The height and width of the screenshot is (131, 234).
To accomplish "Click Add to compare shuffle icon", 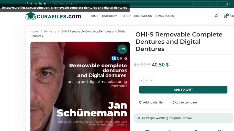I will pyautogui.click(x=172, y=102).
